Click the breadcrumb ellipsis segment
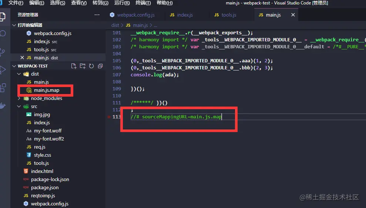The image size is (366, 208). click(156, 25)
